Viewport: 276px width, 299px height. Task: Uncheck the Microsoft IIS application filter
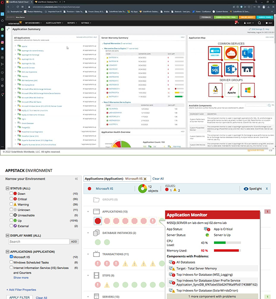tap(11, 257)
